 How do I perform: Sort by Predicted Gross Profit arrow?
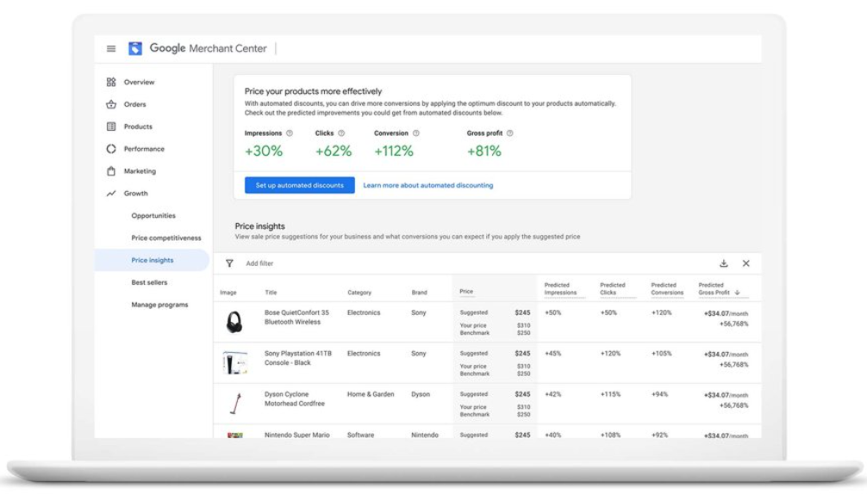(x=737, y=293)
